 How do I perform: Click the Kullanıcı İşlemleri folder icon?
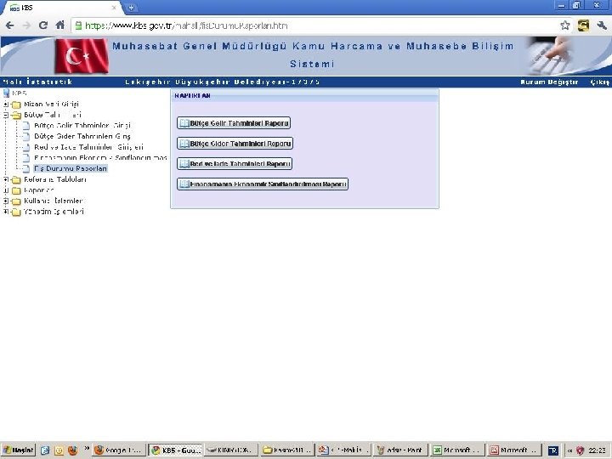(x=16, y=201)
